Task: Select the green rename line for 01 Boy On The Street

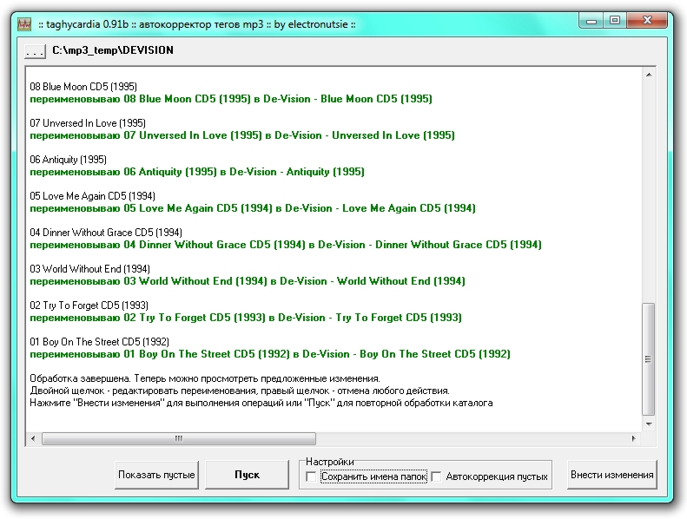Action: (x=270, y=354)
